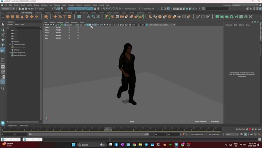The width and height of the screenshot is (262, 148).
Task: Click the polygon cone shelf icon
Action: pos(22,17)
